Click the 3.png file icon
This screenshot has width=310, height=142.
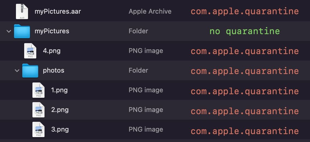pos(38,129)
